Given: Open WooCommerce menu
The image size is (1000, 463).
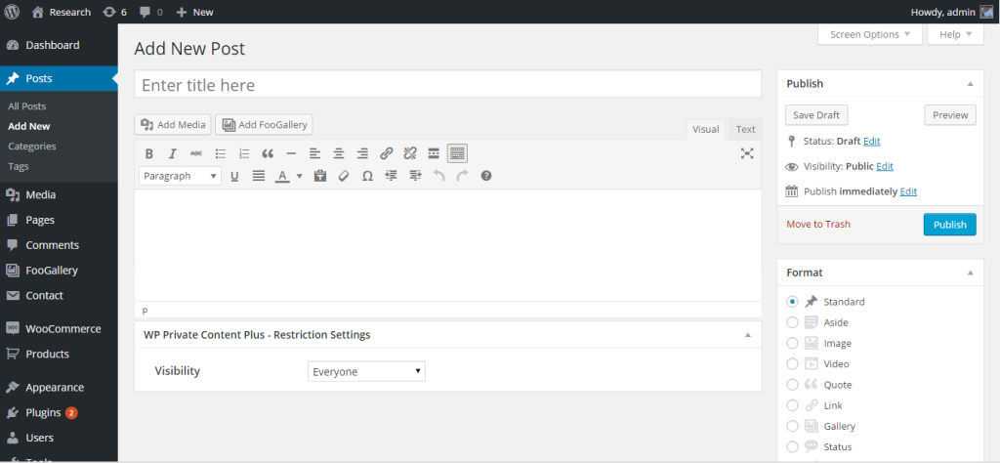Looking at the screenshot, I should pyautogui.click(x=59, y=329).
